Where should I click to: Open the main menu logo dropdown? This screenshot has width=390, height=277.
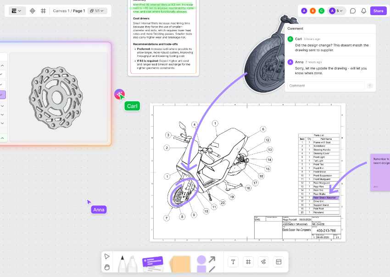(17, 11)
